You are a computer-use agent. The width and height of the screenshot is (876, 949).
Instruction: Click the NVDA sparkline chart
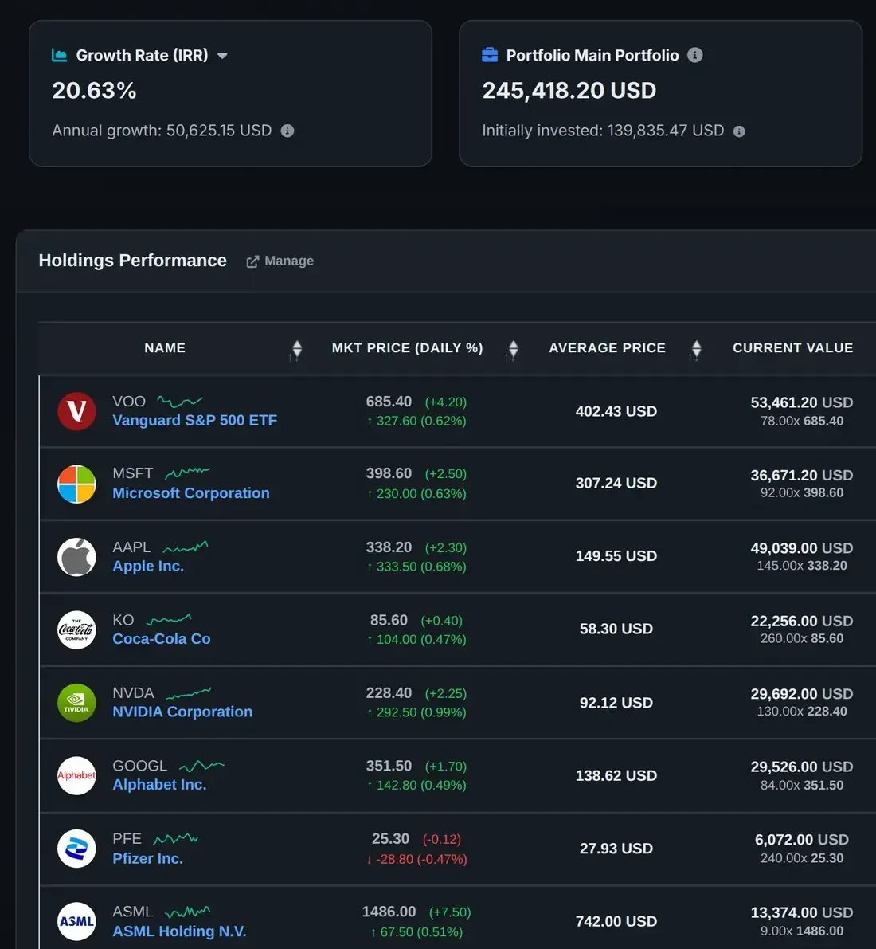pos(189,692)
